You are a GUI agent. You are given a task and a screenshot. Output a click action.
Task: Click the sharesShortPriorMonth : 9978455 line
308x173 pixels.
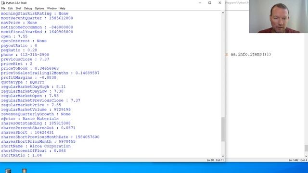pos(38,142)
